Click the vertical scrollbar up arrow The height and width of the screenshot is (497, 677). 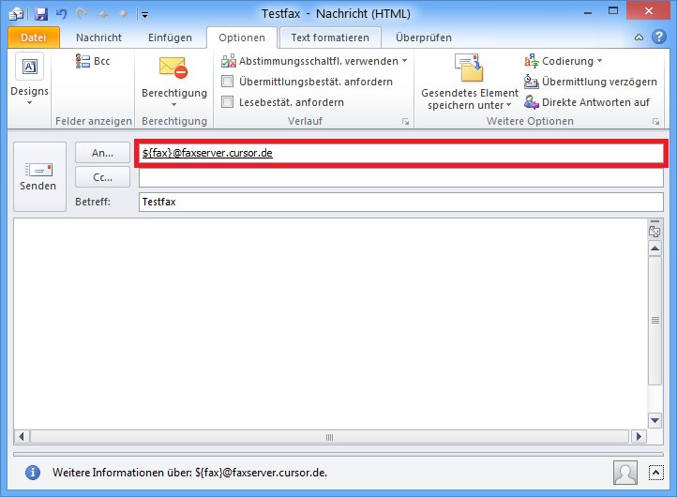click(x=655, y=248)
